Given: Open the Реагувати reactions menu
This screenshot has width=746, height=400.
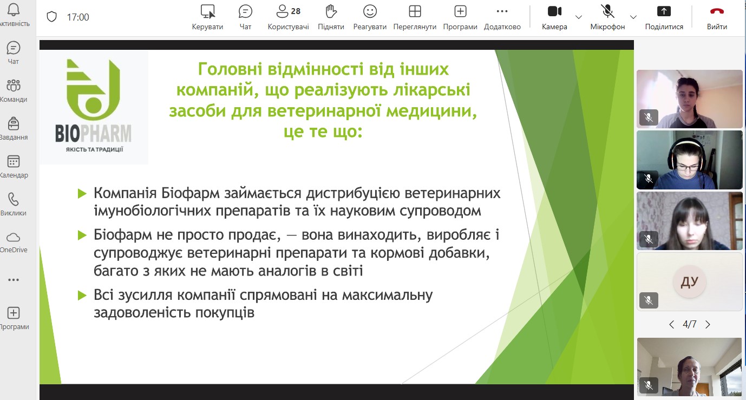Looking at the screenshot, I should [x=370, y=17].
